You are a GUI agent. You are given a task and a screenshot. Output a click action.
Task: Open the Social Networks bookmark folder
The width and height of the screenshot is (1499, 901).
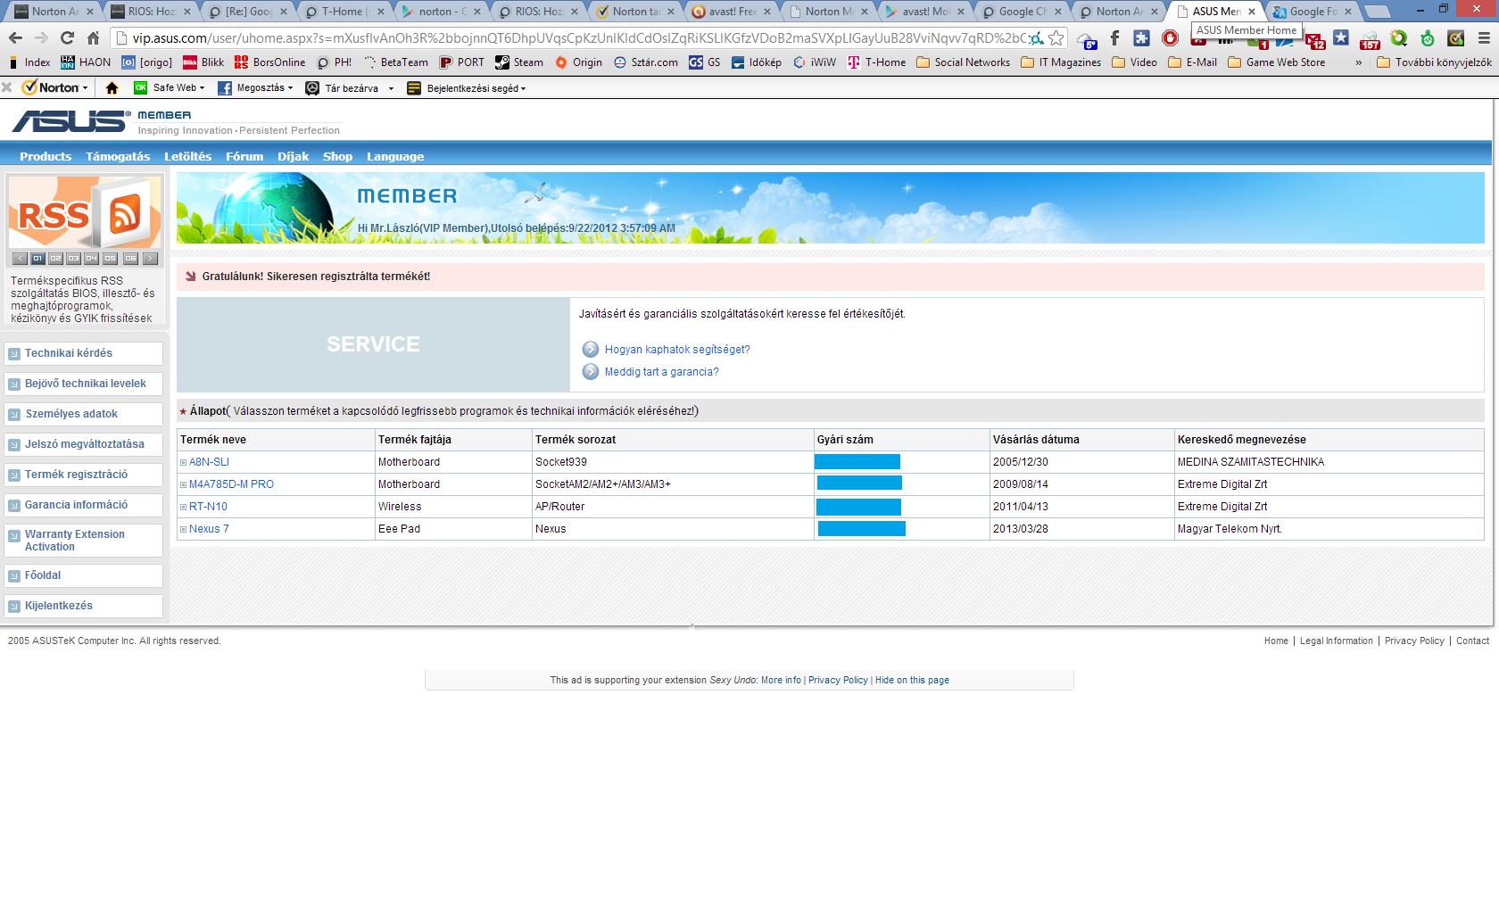pyautogui.click(x=963, y=62)
